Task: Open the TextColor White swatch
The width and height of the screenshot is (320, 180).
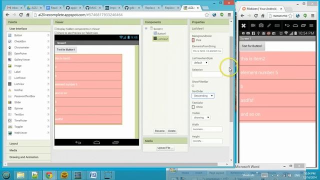Action: click(x=193, y=107)
